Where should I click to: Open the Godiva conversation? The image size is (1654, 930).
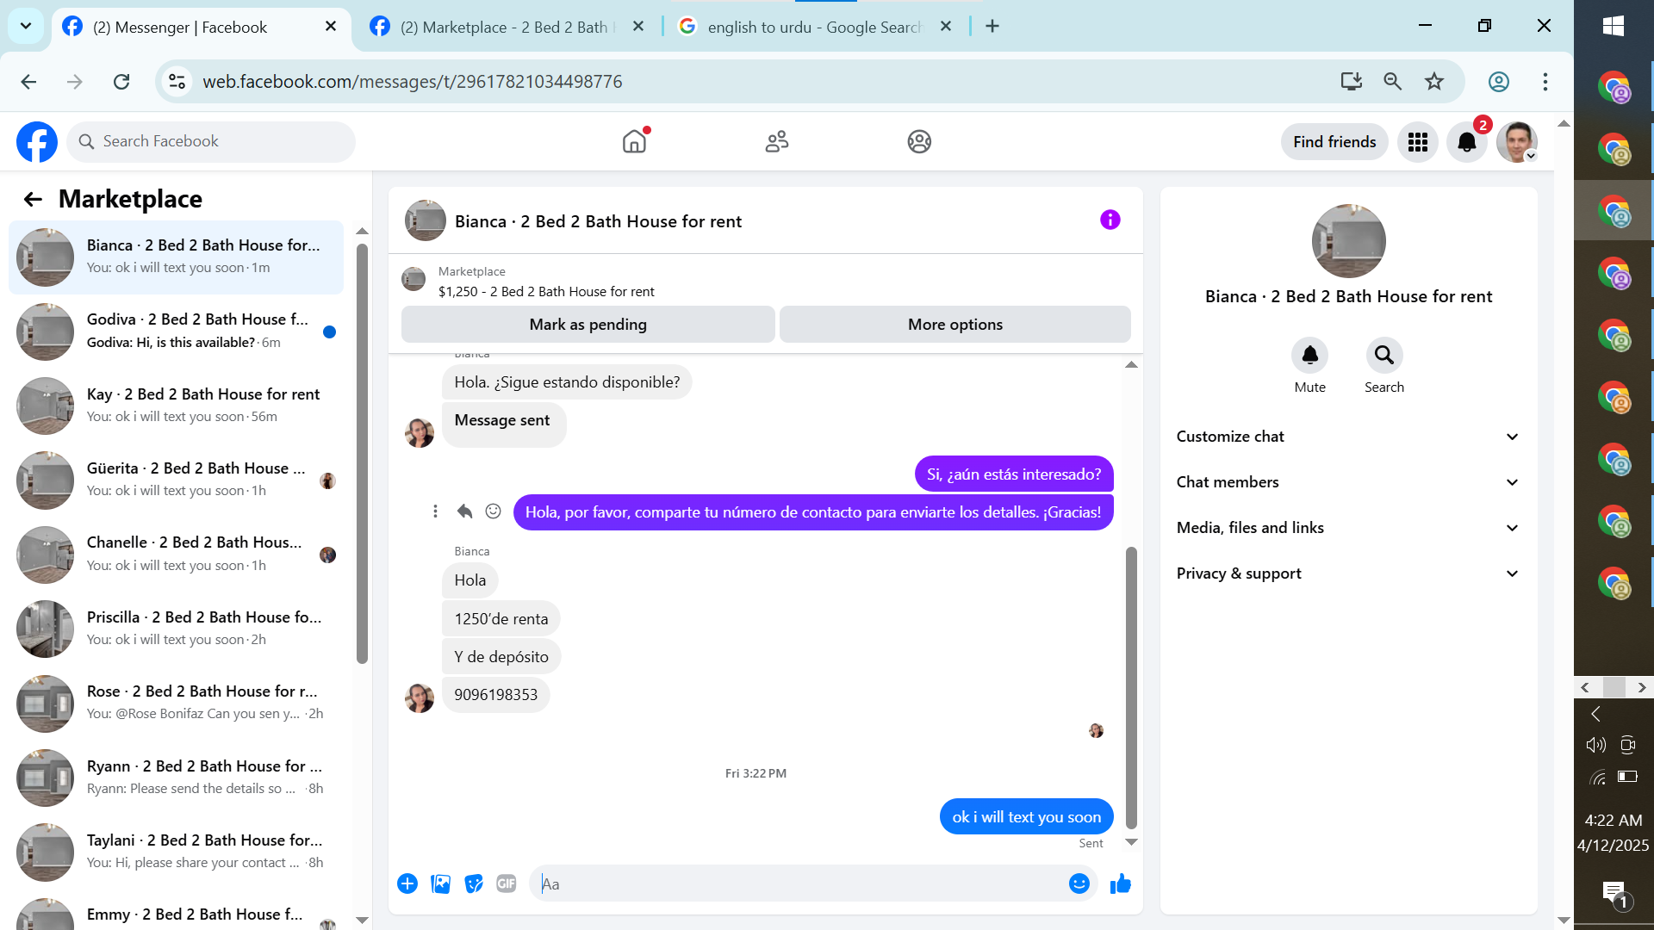point(176,332)
